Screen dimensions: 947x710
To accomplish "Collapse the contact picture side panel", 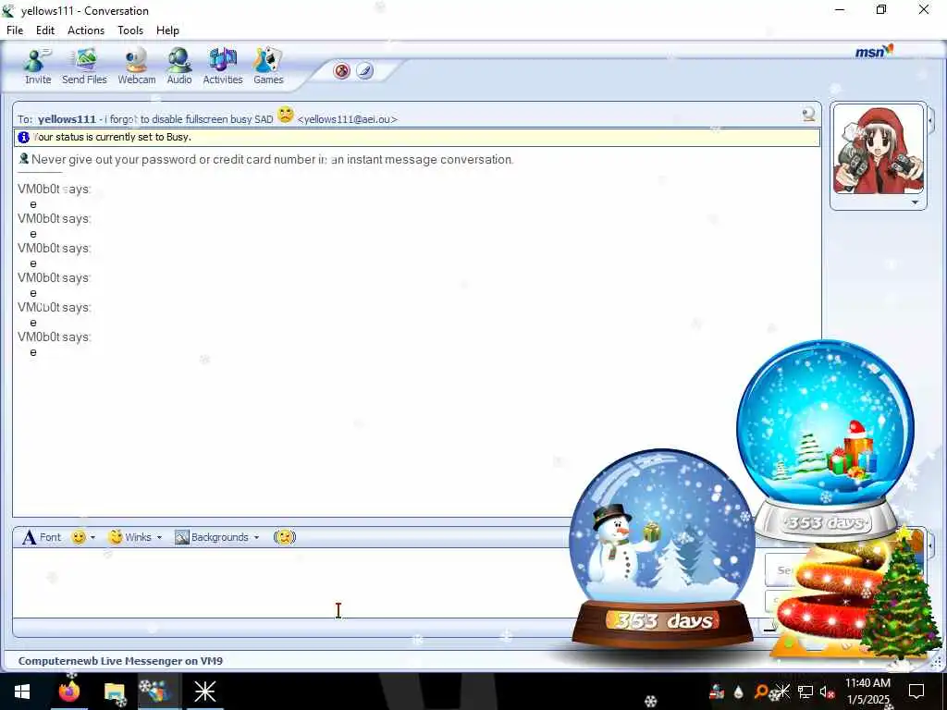I will [x=930, y=121].
